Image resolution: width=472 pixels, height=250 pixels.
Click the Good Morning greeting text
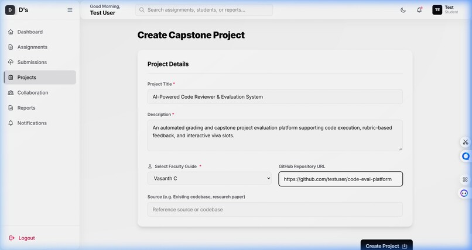coord(105,6)
